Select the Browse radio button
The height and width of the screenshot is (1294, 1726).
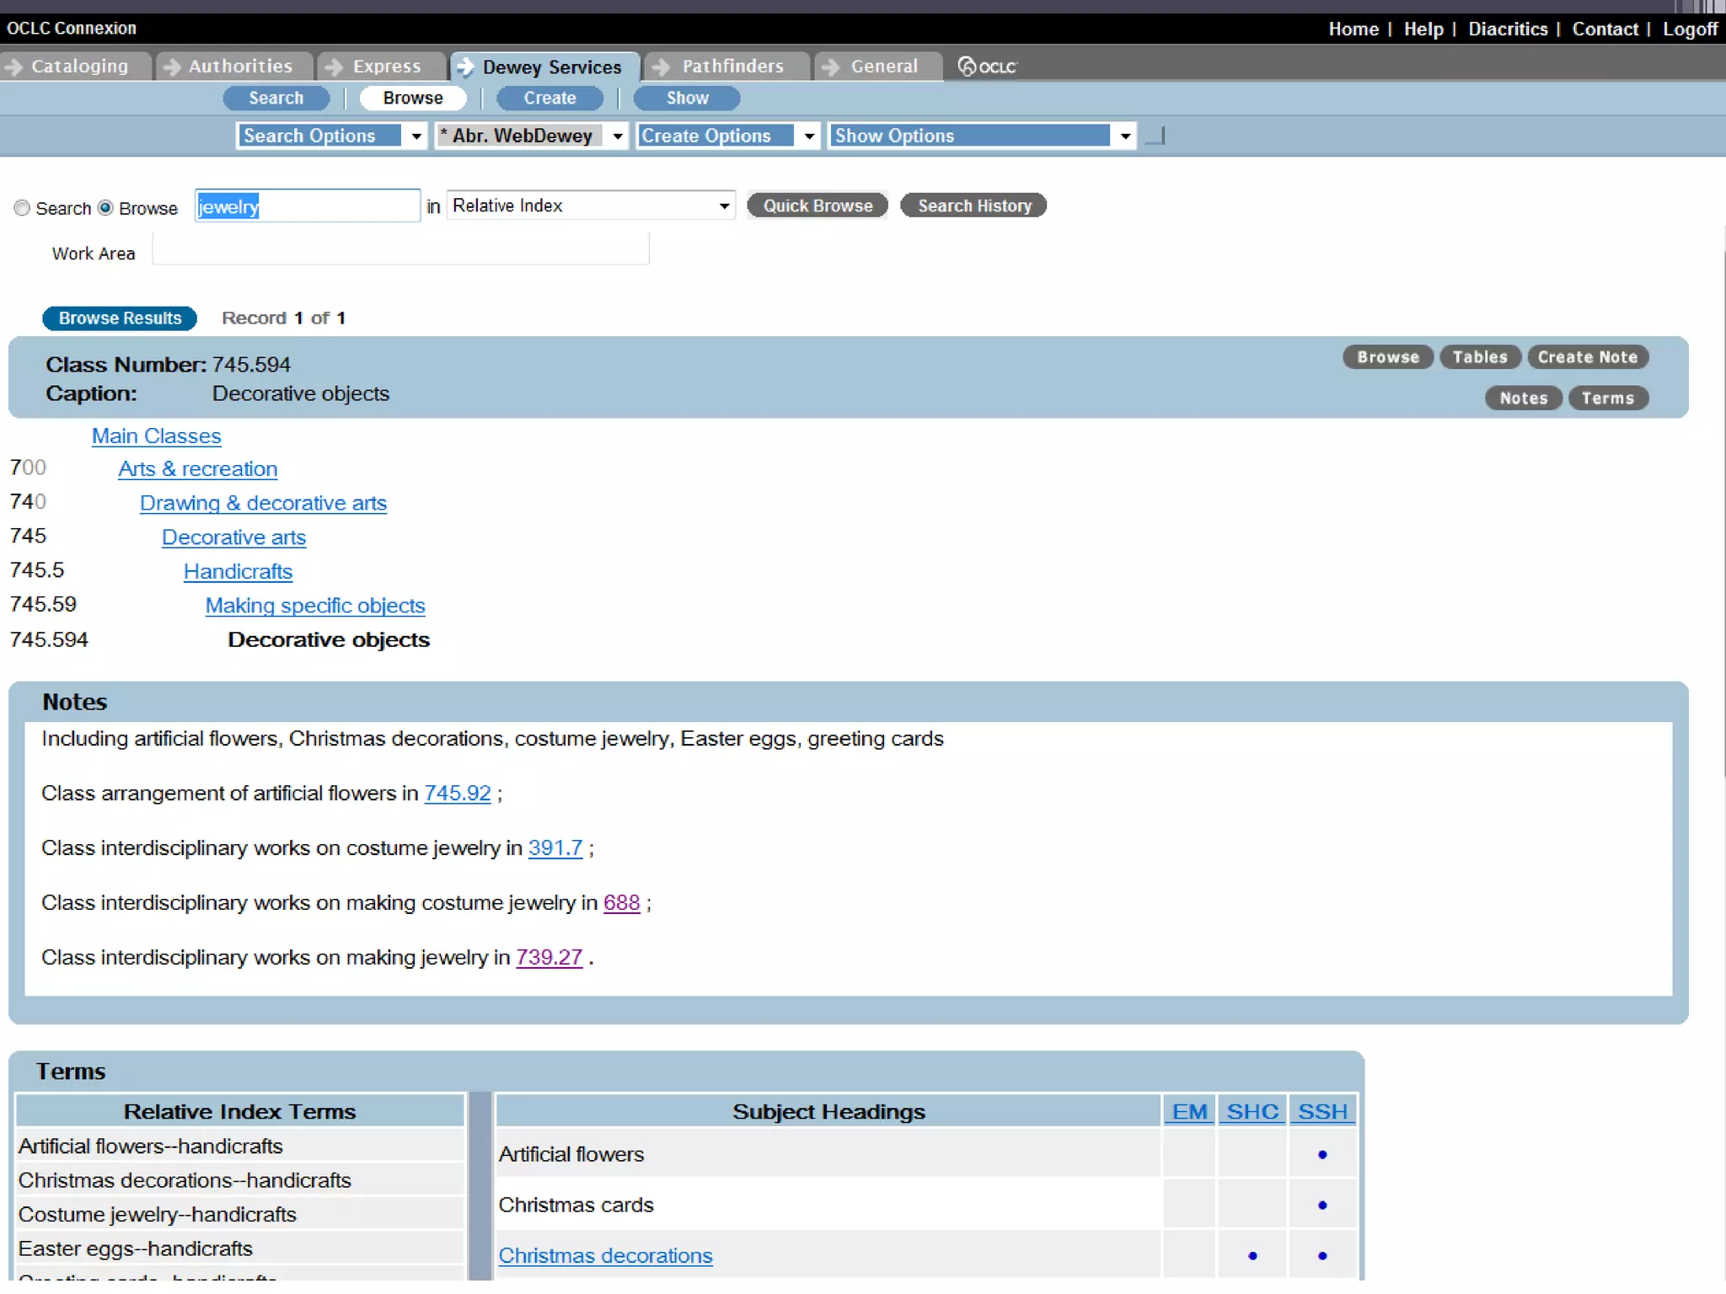tap(105, 208)
